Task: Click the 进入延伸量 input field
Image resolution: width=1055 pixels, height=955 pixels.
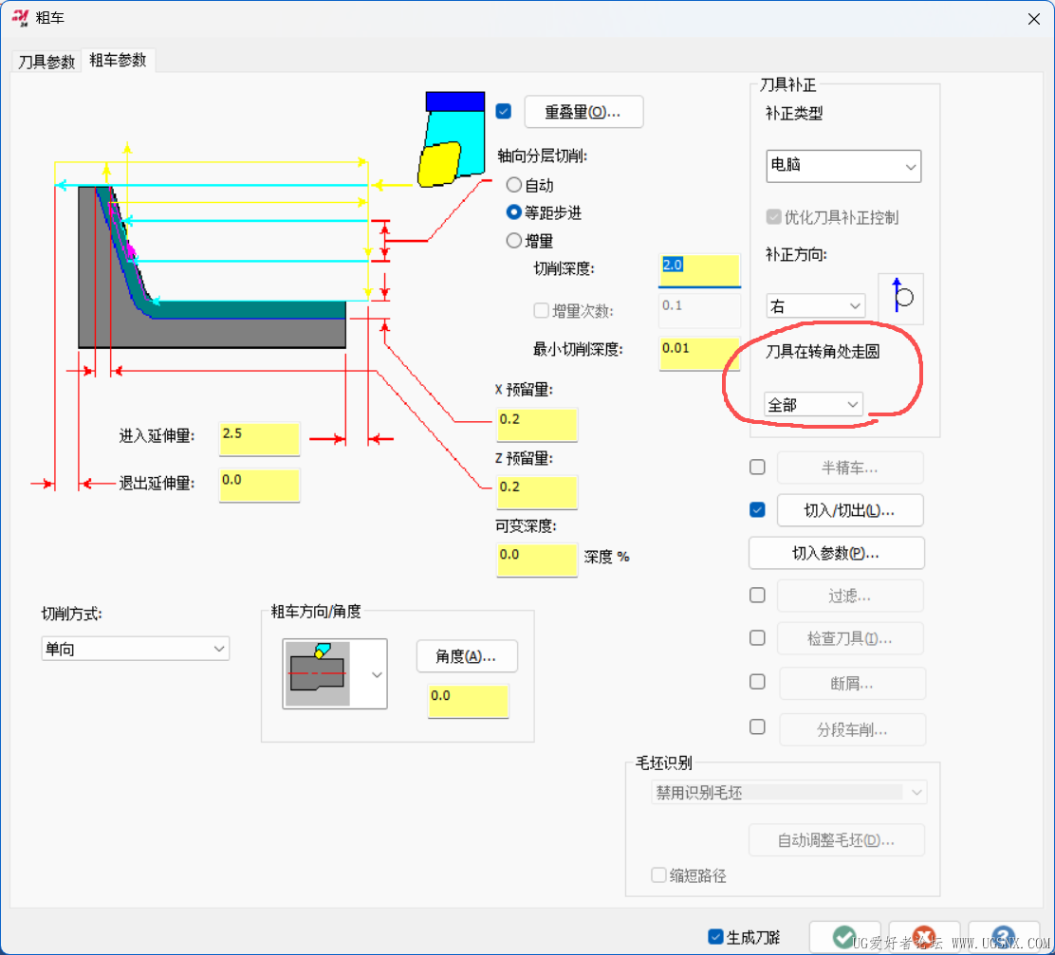Action: tap(259, 439)
